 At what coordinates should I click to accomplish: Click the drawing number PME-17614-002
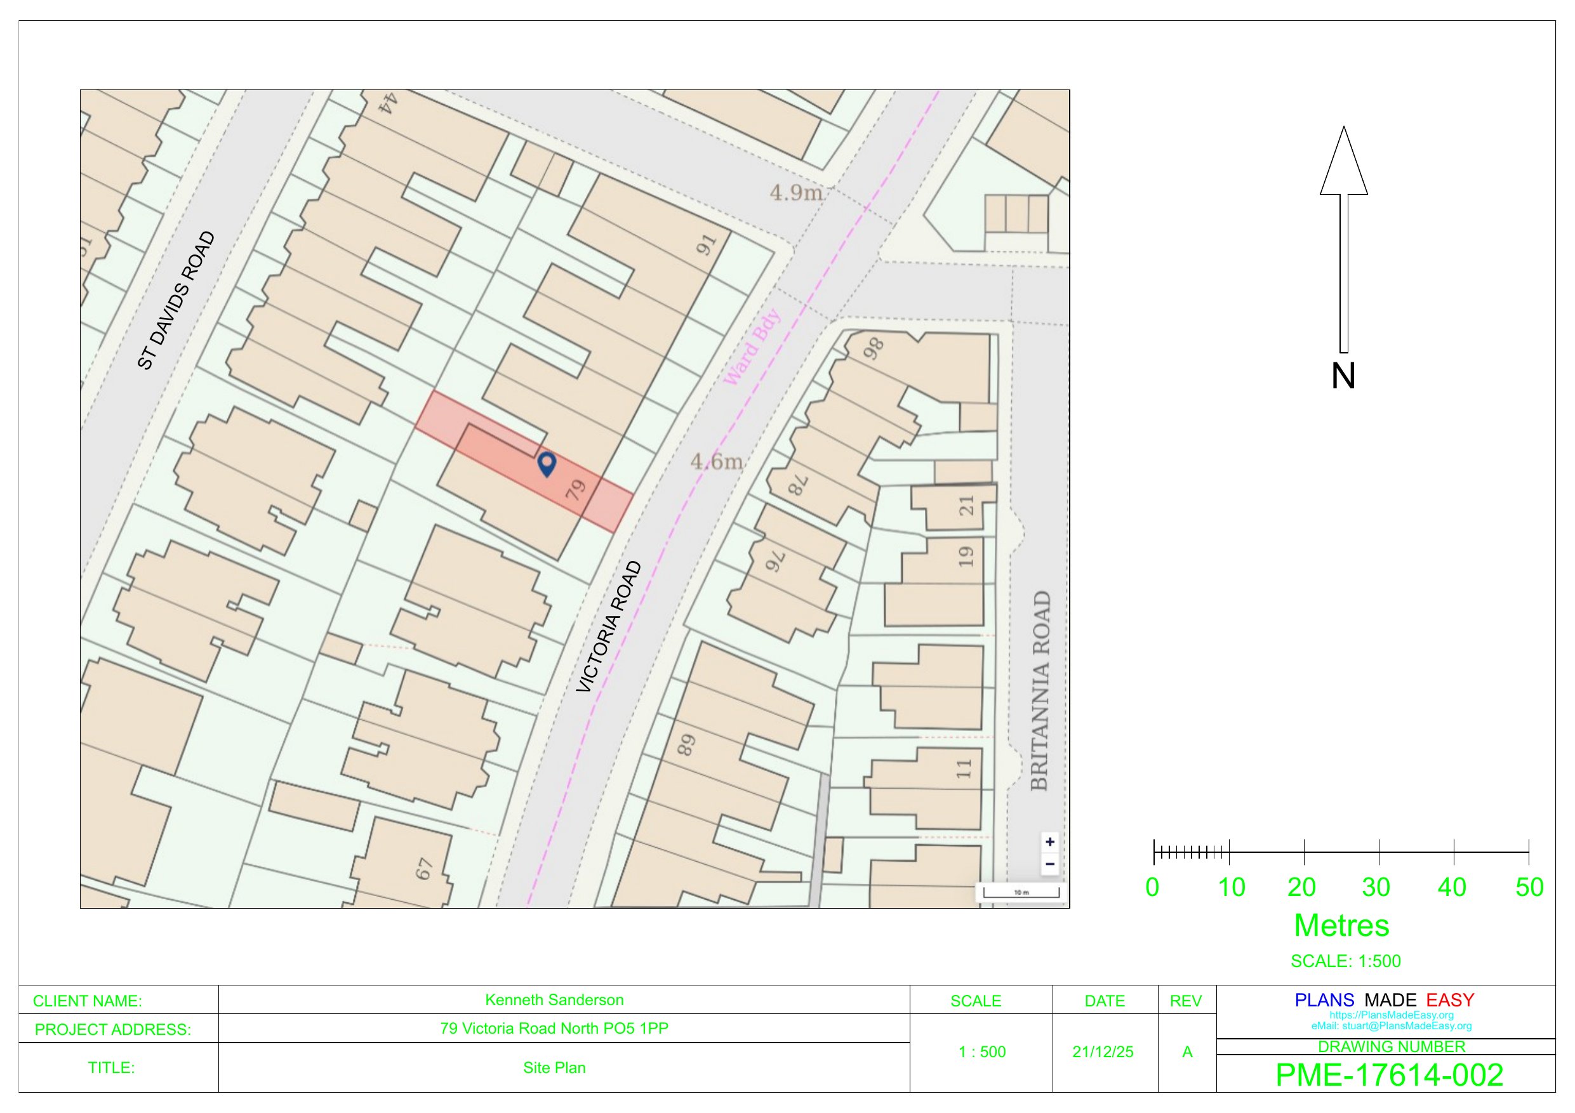point(1389,1076)
